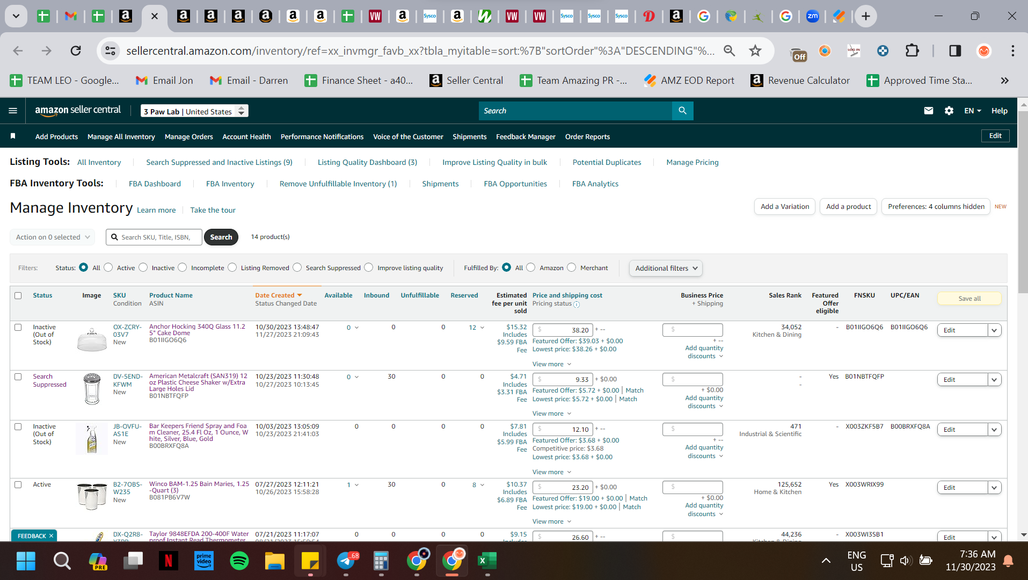This screenshot has width=1028, height=580.
Task: Open the Seller Central hamburger menu
Action: click(x=13, y=111)
